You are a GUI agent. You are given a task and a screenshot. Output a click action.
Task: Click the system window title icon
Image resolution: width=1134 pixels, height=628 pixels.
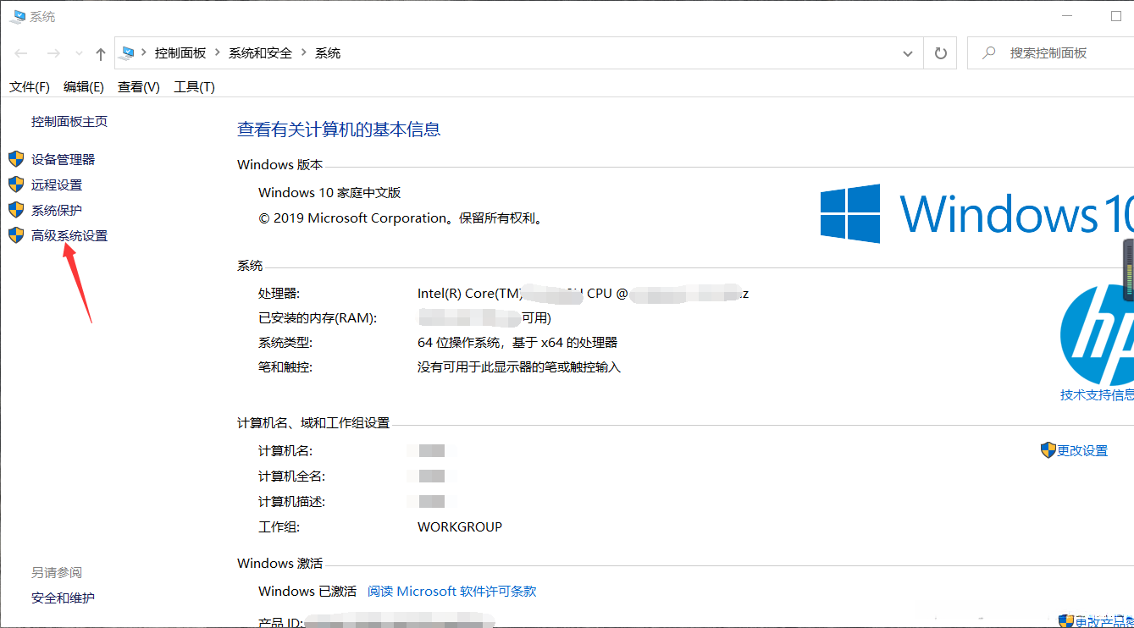coord(18,16)
